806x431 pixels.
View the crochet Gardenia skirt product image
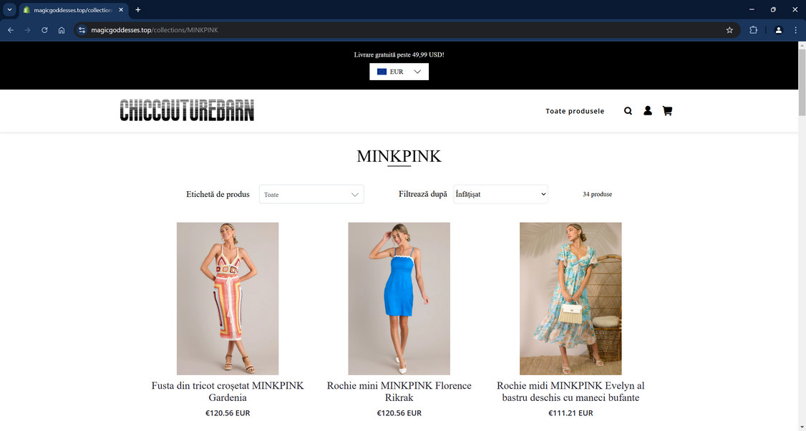228,299
